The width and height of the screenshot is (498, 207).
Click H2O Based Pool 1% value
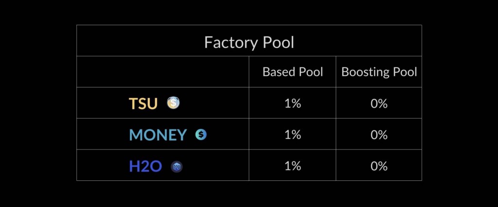pyautogui.click(x=292, y=166)
